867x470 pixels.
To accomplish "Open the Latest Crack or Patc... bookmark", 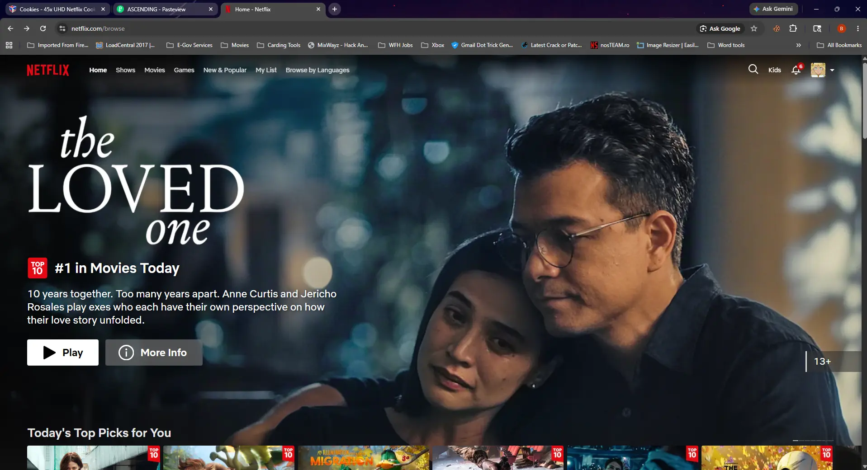I will tap(552, 45).
